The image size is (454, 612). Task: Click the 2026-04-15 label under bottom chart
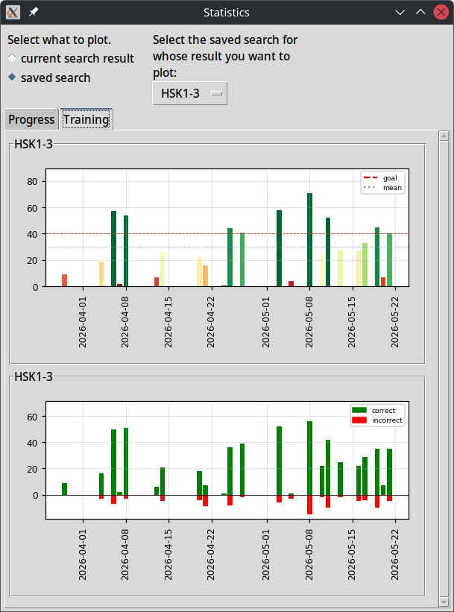[x=168, y=555]
